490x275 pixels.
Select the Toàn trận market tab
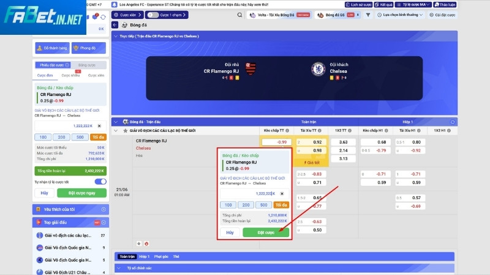[127, 257]
